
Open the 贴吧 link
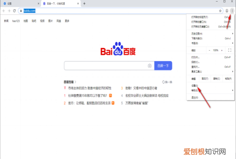click(34, 21)
